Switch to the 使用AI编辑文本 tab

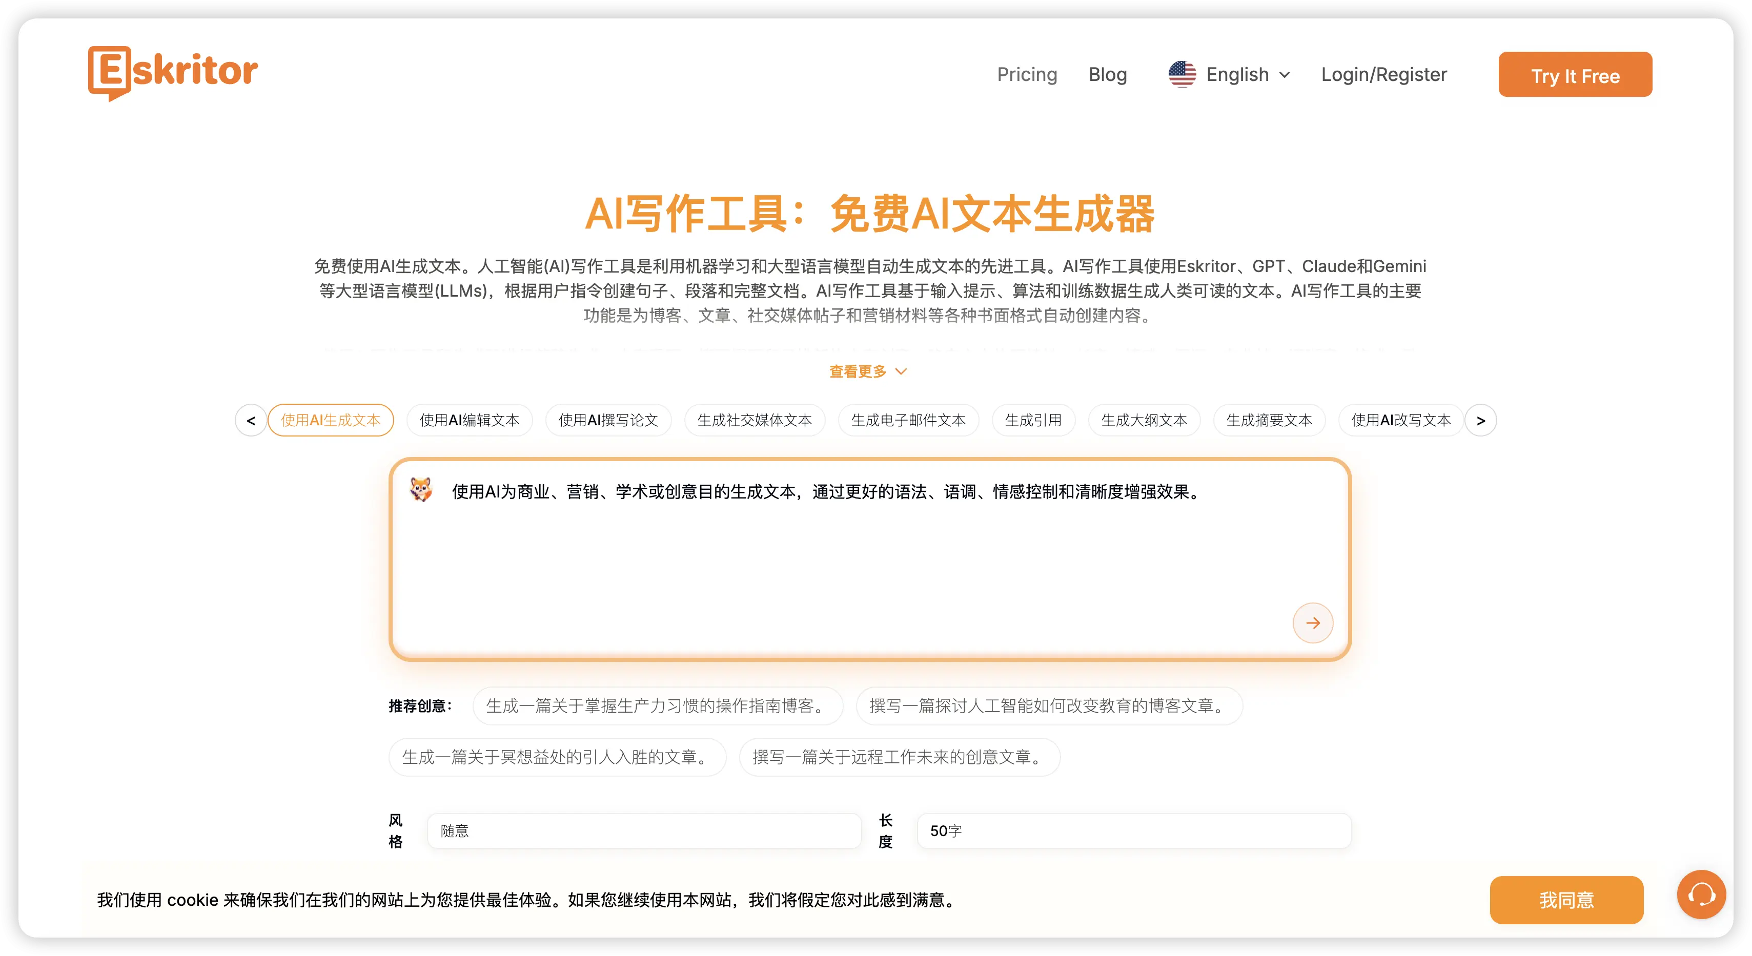pyautogui.click(x=470, y=420)
